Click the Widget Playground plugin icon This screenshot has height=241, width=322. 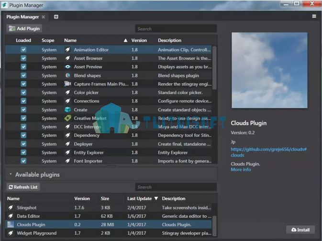11,233
